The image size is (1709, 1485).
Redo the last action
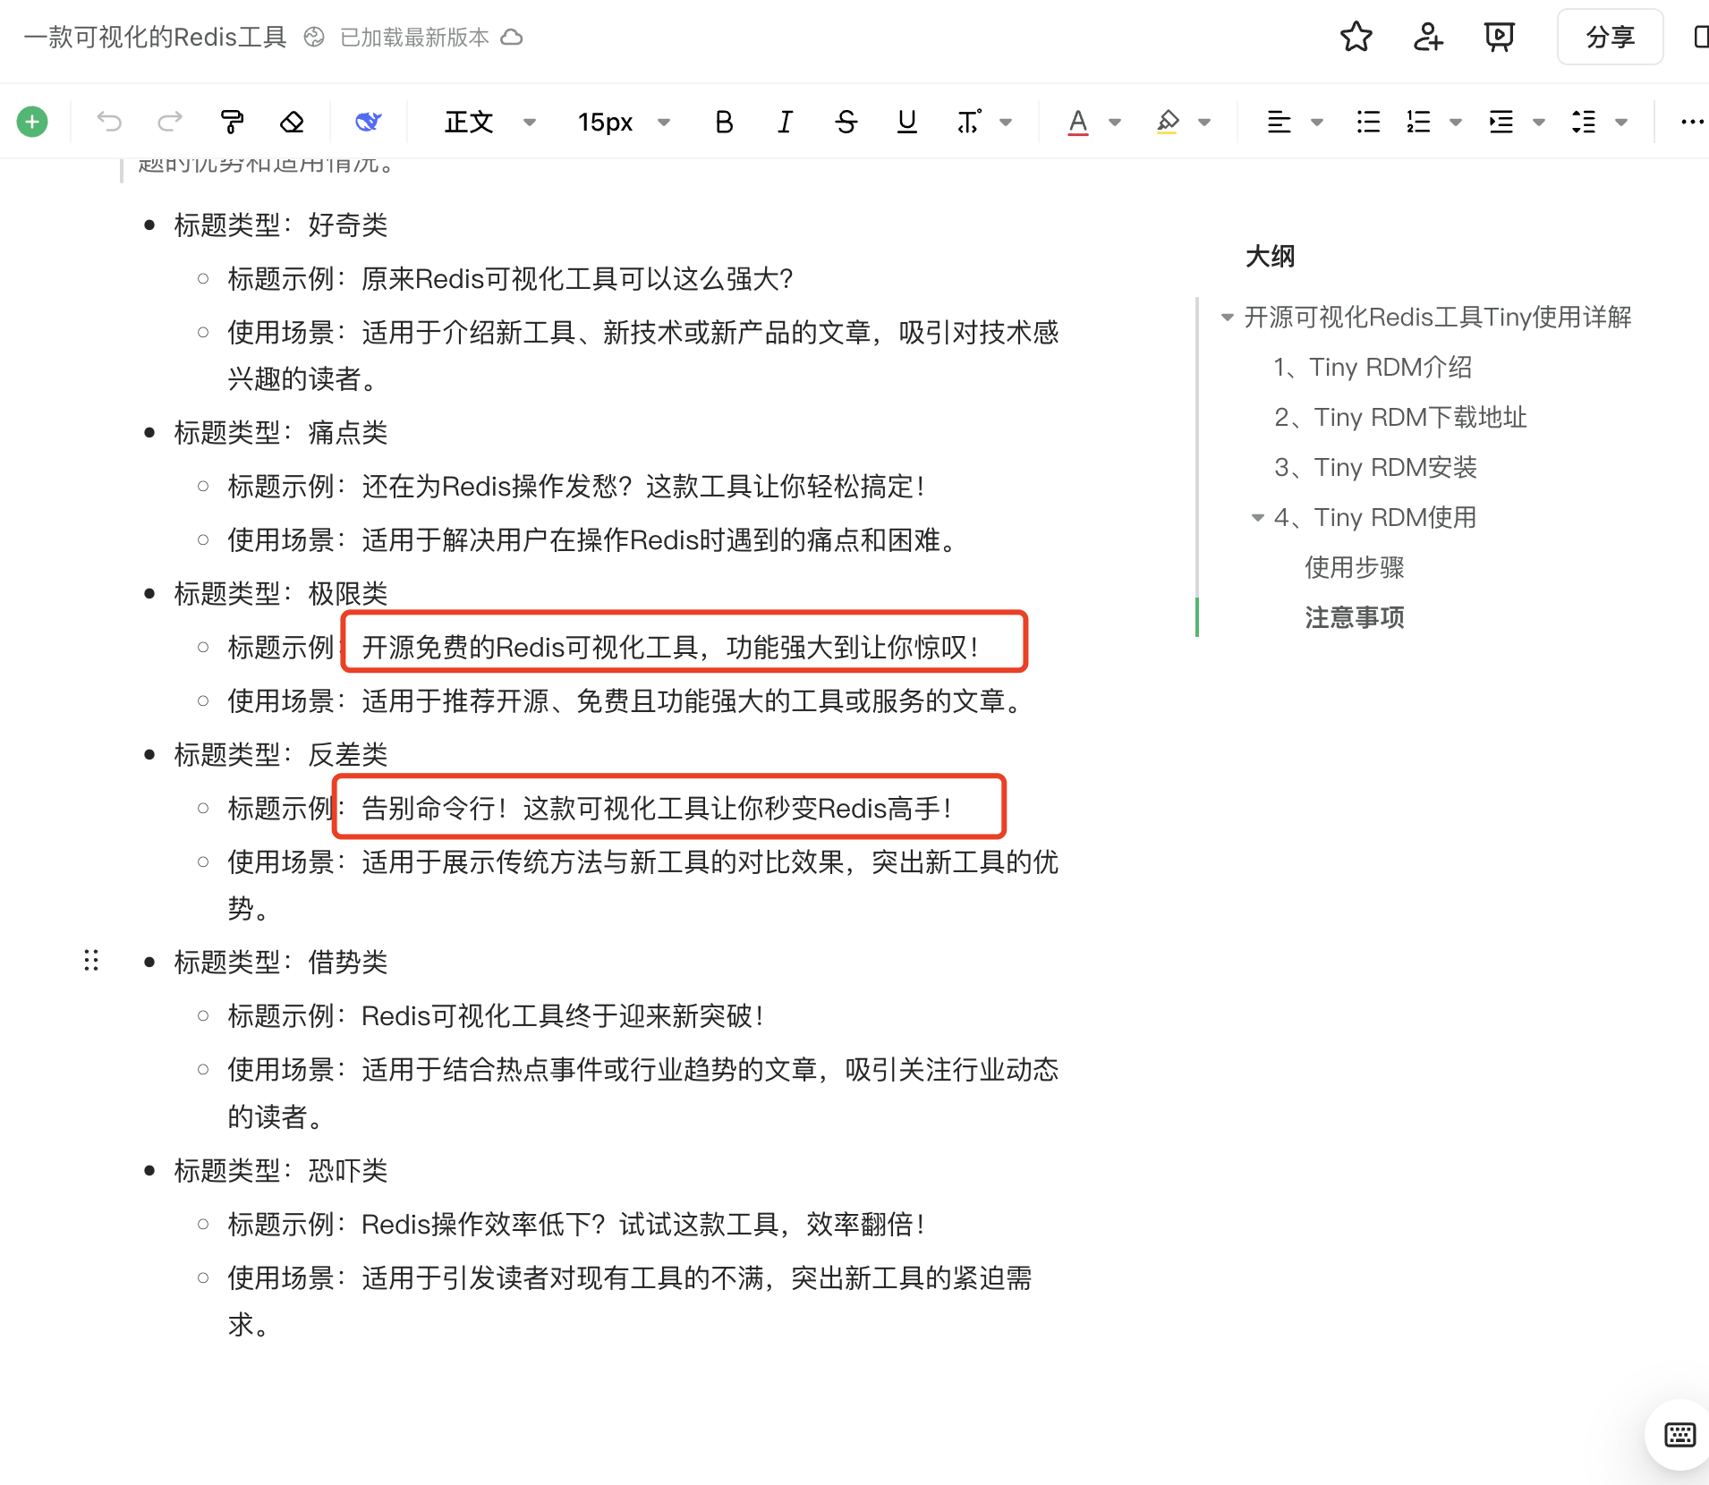point(170,122)
